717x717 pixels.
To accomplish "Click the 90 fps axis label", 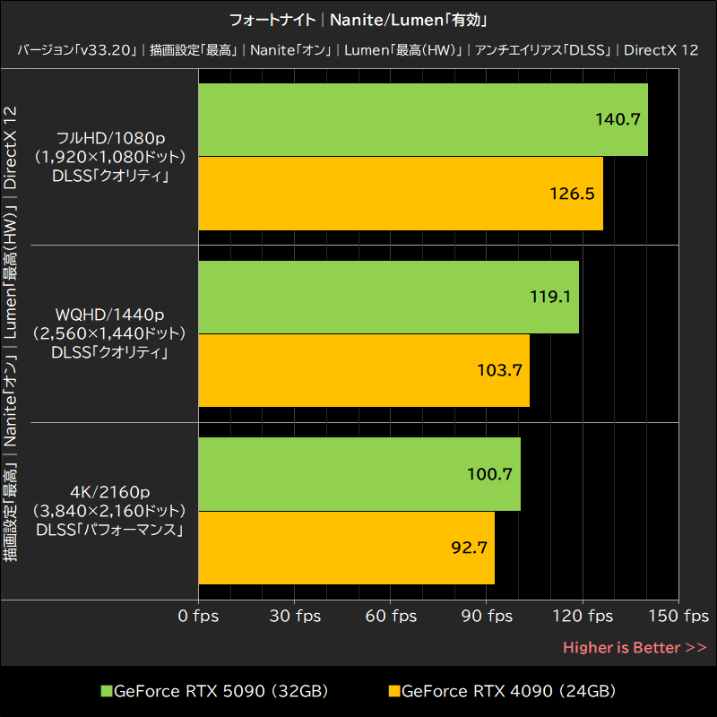I will pyautogui.click(x=487, y=616).
